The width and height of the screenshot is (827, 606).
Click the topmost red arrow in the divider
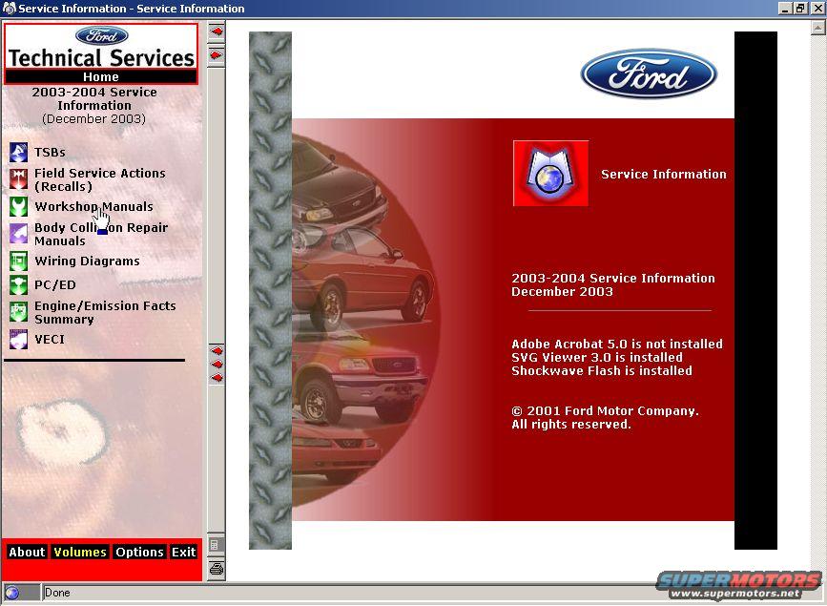pos(217,31)
